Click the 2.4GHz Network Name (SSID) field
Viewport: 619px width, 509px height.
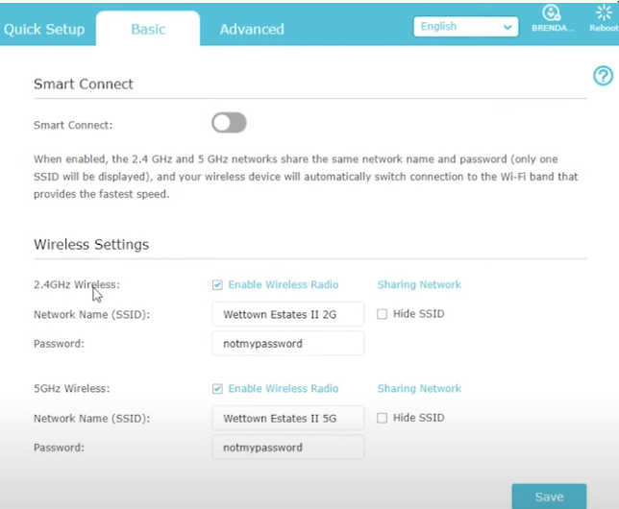(287, 314)
